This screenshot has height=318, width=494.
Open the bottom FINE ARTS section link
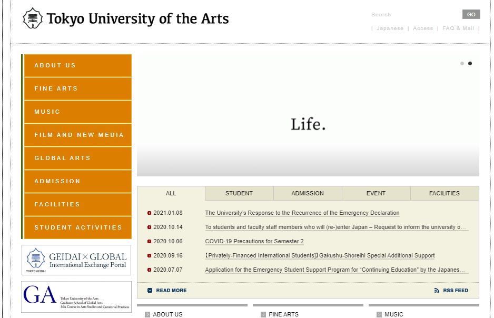pyautogui.click(x=283, y=314)
